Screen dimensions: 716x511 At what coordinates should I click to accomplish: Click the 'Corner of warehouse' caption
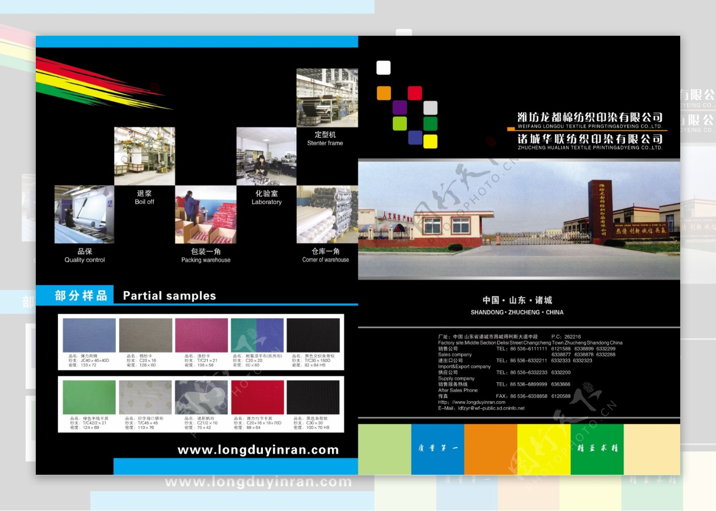[x=325, y=260]
